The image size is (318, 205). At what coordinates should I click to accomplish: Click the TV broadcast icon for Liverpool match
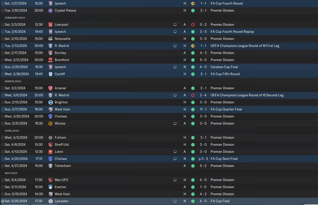175,24
